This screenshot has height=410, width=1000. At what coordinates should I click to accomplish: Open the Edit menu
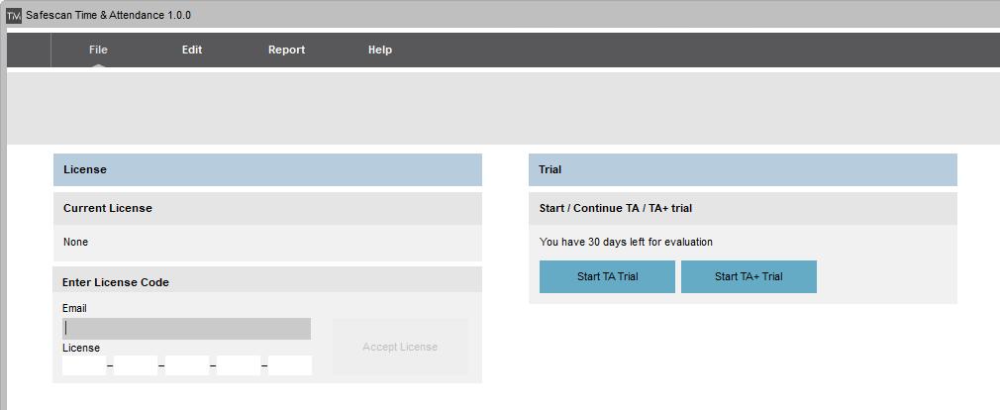coord(192,50)
